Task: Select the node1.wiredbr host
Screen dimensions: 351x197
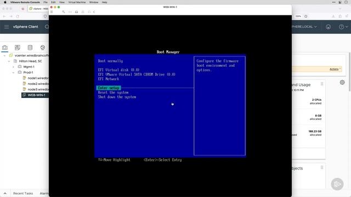Action: click(38, 78)
